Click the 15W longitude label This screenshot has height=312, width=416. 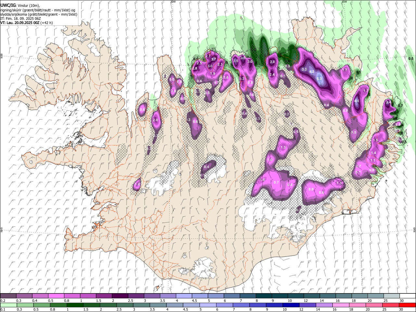344,2
